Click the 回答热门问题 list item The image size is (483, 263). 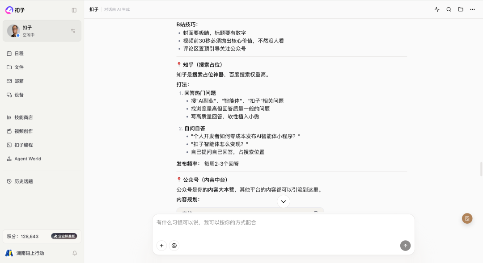point(200,93)
